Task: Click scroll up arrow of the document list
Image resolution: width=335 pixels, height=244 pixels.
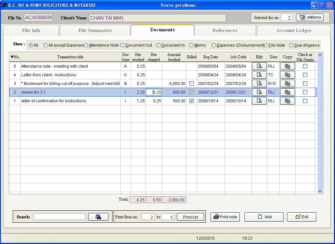Action: point(320,55)
